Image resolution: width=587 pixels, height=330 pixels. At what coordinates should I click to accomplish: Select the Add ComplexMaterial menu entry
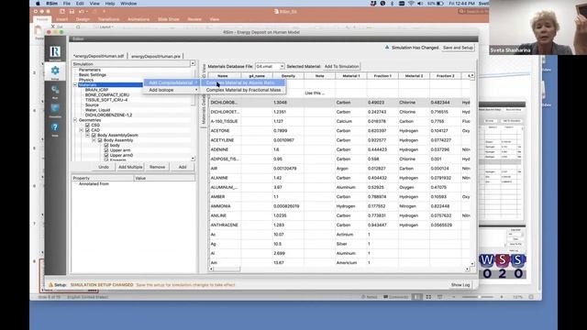(172, 82)
